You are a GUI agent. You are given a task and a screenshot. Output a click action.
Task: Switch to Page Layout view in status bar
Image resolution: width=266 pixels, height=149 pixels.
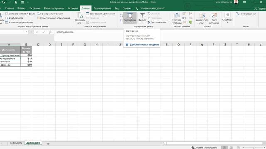click(231, 147)
